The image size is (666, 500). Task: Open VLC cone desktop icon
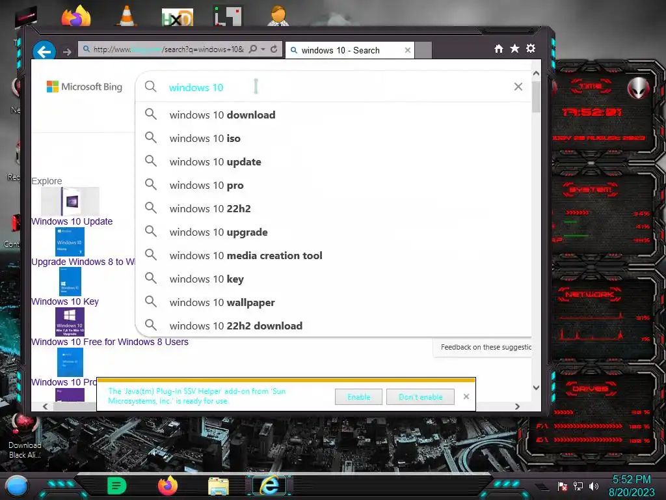(126, 16)
